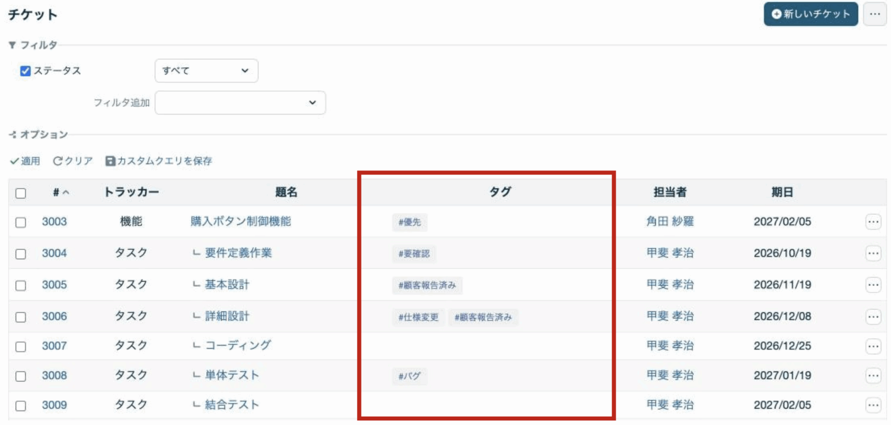Sort by 担当者 column header

coord(670,192)
